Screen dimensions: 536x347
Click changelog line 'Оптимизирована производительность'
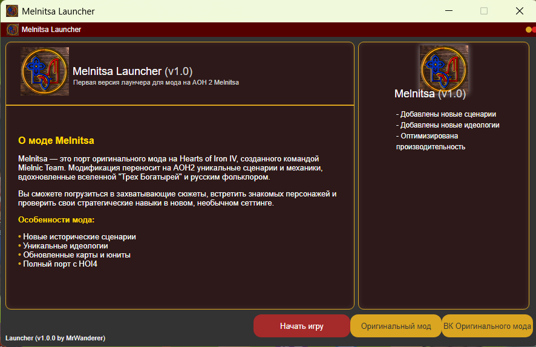pos(431,141)
